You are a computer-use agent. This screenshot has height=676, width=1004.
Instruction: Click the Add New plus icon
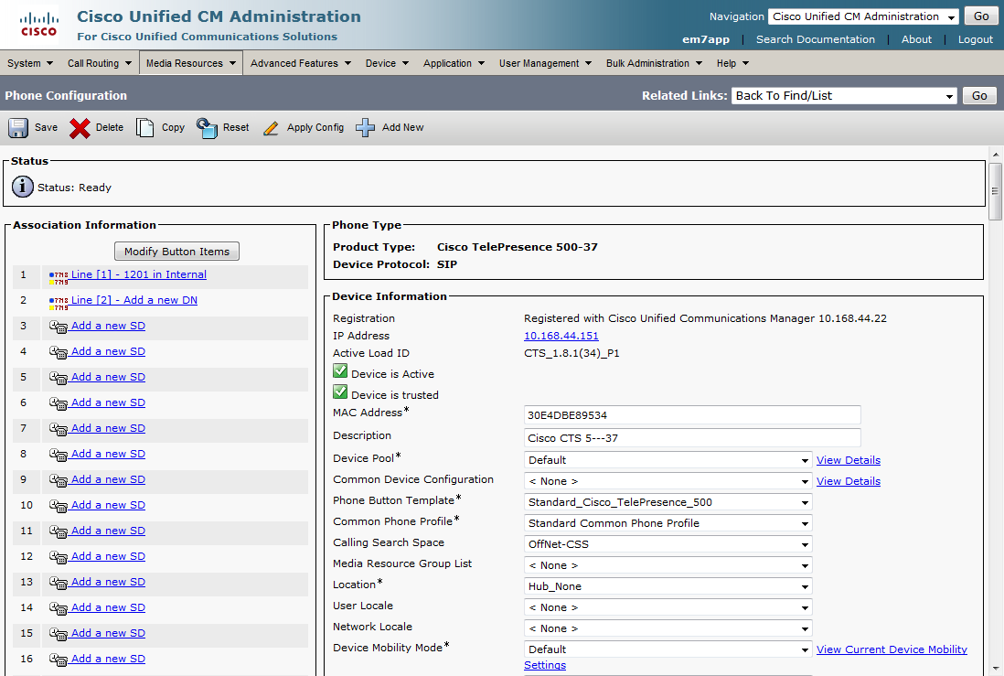[x=365, y=127]
